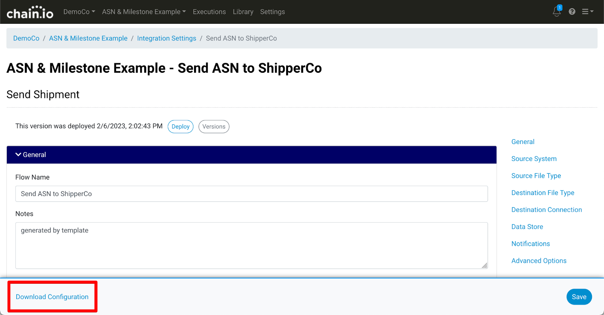Open the hamburger user menu
Viewport: 604px width, 315px height.
[x=587, y=12]
